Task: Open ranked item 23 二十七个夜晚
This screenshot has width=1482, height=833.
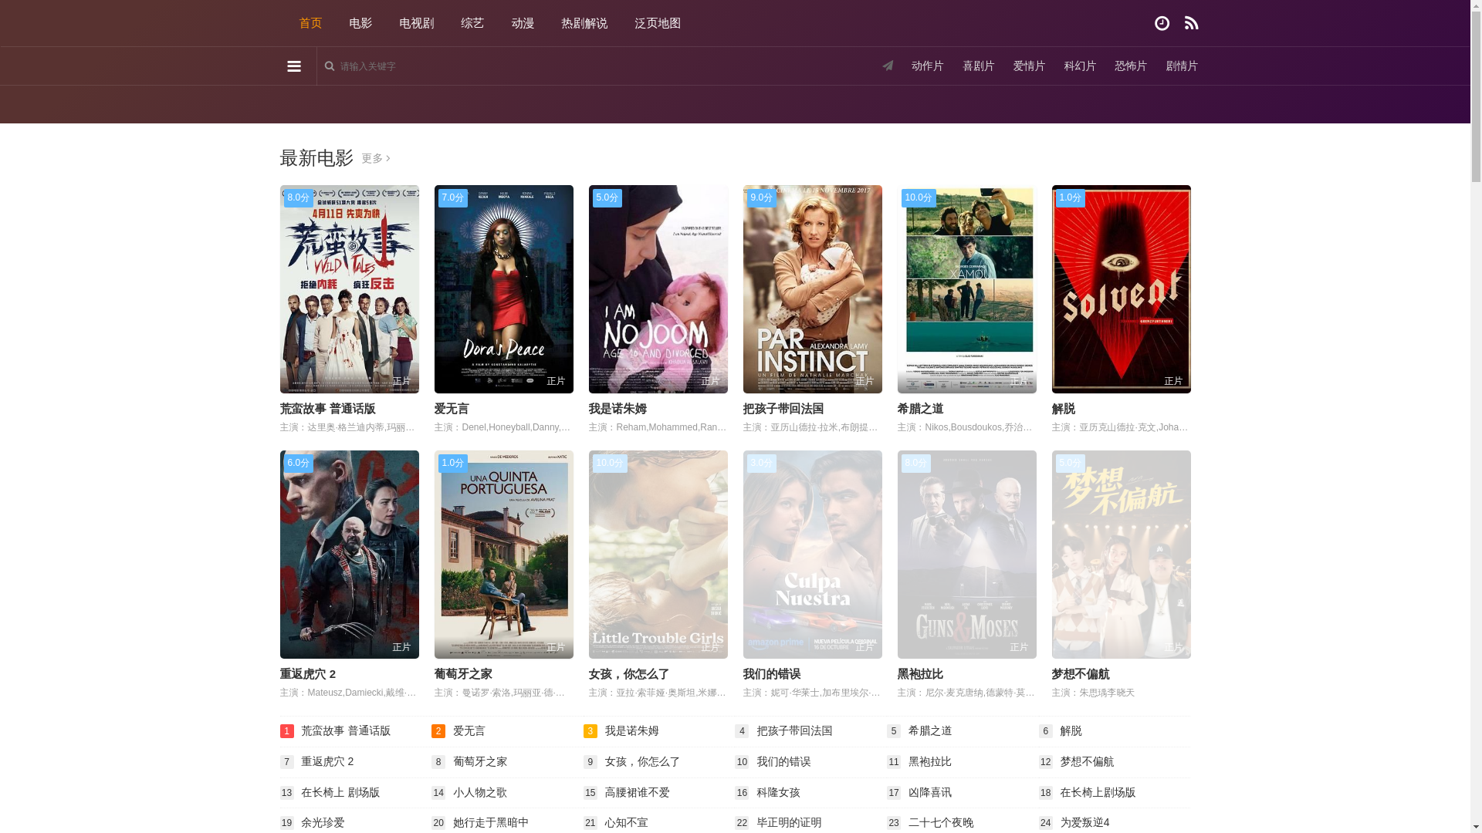Action: pos(941,822)
